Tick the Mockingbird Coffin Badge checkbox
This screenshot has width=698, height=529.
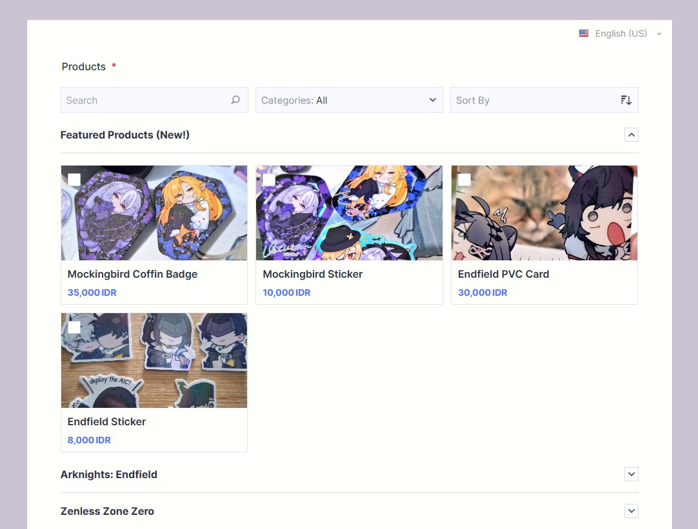pyautogui.click(x=74, y=180)
